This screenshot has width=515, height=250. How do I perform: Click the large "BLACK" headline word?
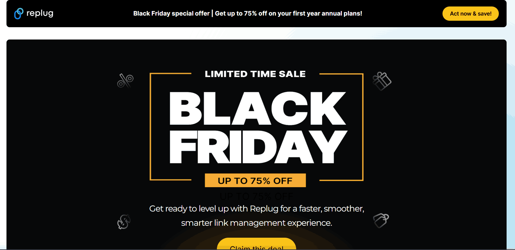click(x=257, y=108)
